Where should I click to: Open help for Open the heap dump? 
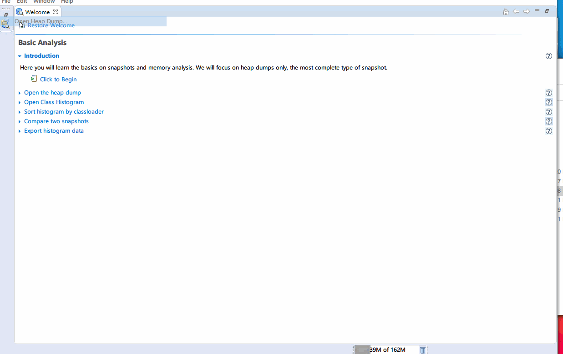pyautogui.click(x=549, y=93)
